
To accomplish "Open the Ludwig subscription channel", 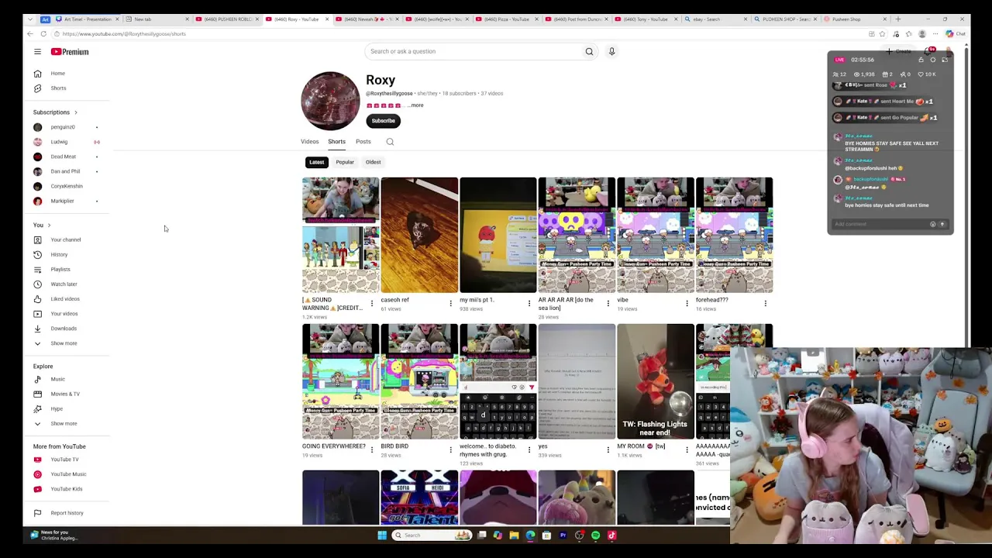I will pyautogui.click(x=59, y=142).
